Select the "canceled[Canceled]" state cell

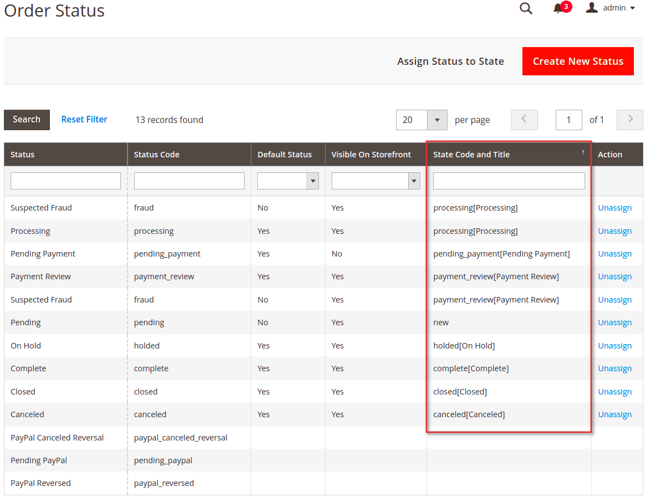coord(469,414)
